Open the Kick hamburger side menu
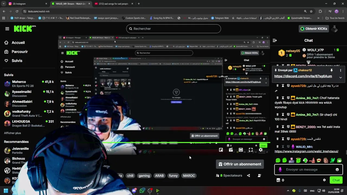The width and height of the screenshot is (347, 195). tap(7, 29)
